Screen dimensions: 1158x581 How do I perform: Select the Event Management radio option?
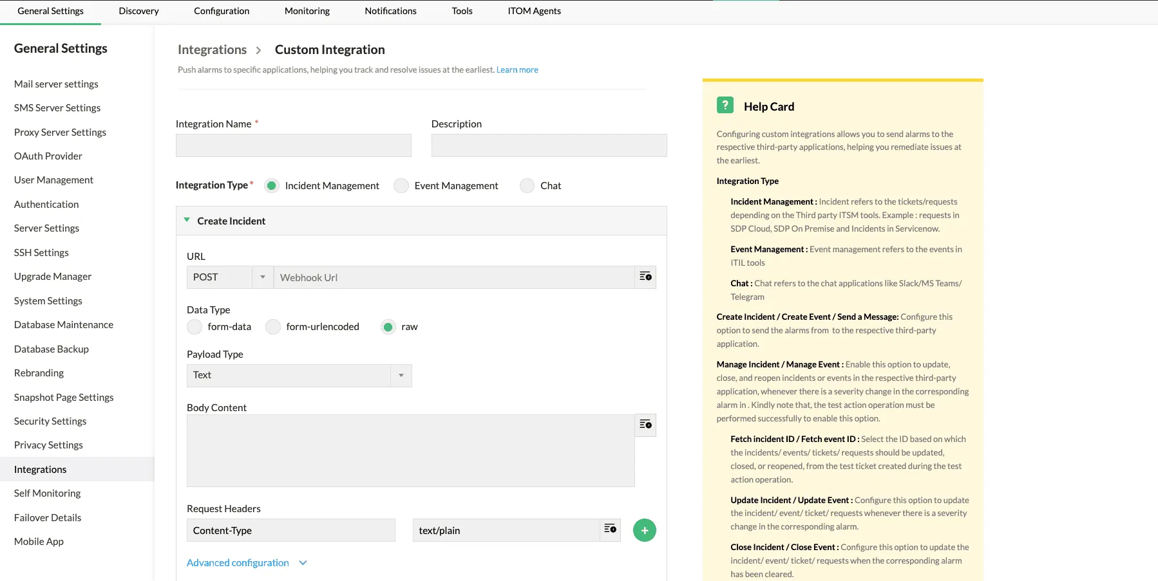point(401,186)
